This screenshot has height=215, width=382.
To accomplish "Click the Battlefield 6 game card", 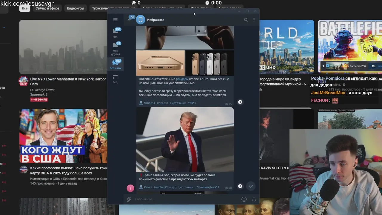I will (x=351, y=66).
